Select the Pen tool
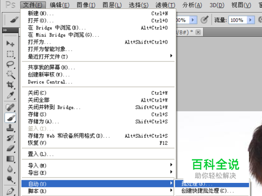Screen dimensions: 262x196 [x=10, y=191]
